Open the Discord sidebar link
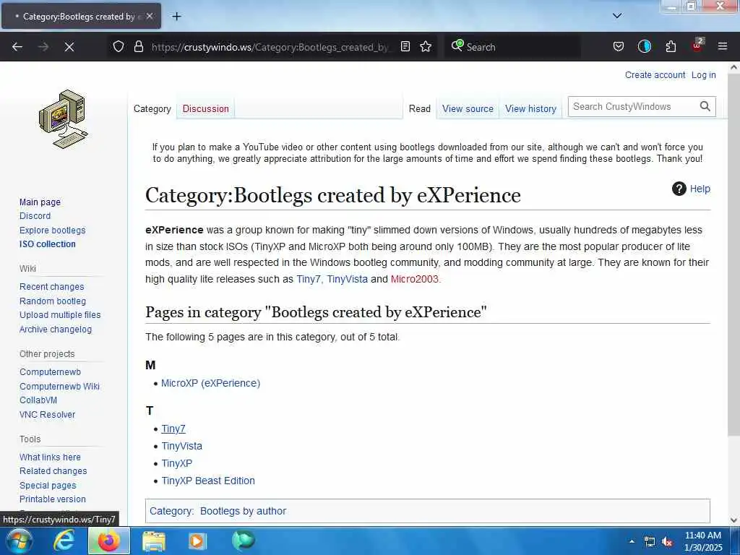 [35, 215]
